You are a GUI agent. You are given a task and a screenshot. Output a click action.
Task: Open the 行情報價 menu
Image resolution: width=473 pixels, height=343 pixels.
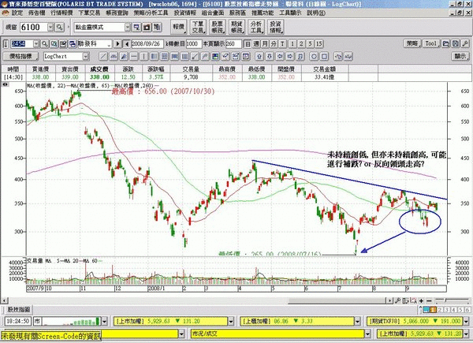pos(61,13)
